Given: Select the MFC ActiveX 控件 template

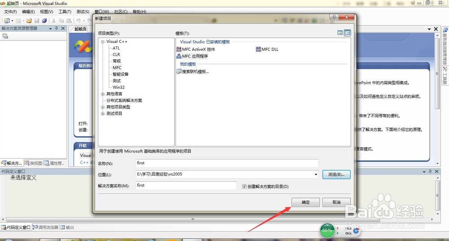Looking at the screenshot, I should [x=196, y=49].
